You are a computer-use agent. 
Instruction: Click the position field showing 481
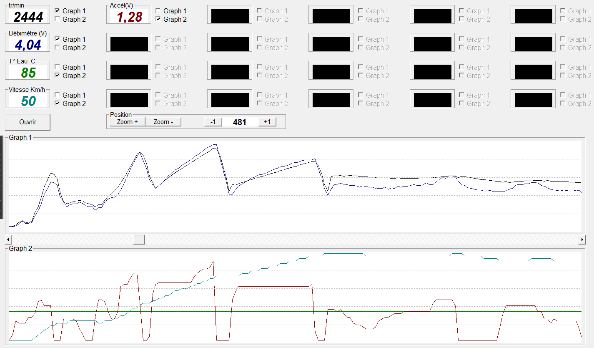(x=240, y=122)
